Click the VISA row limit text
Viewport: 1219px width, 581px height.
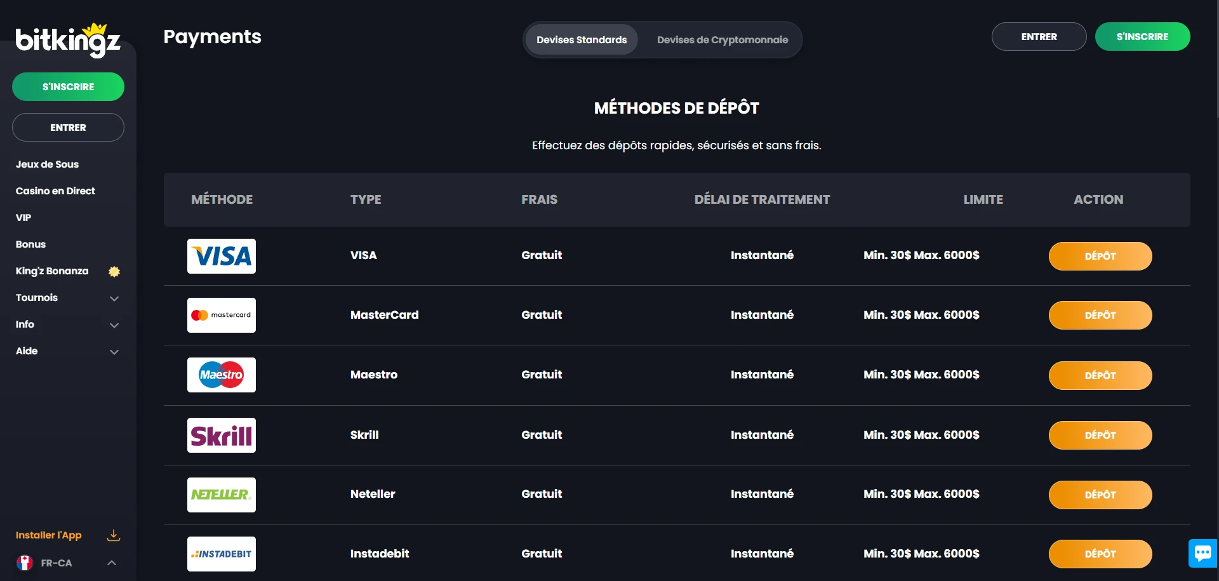(921, 255)
